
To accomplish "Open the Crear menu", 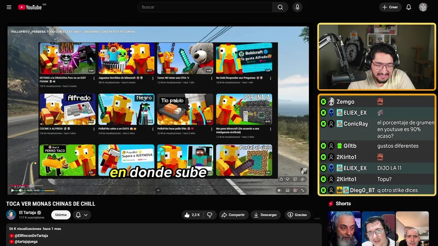I will [x=390, y=7].
